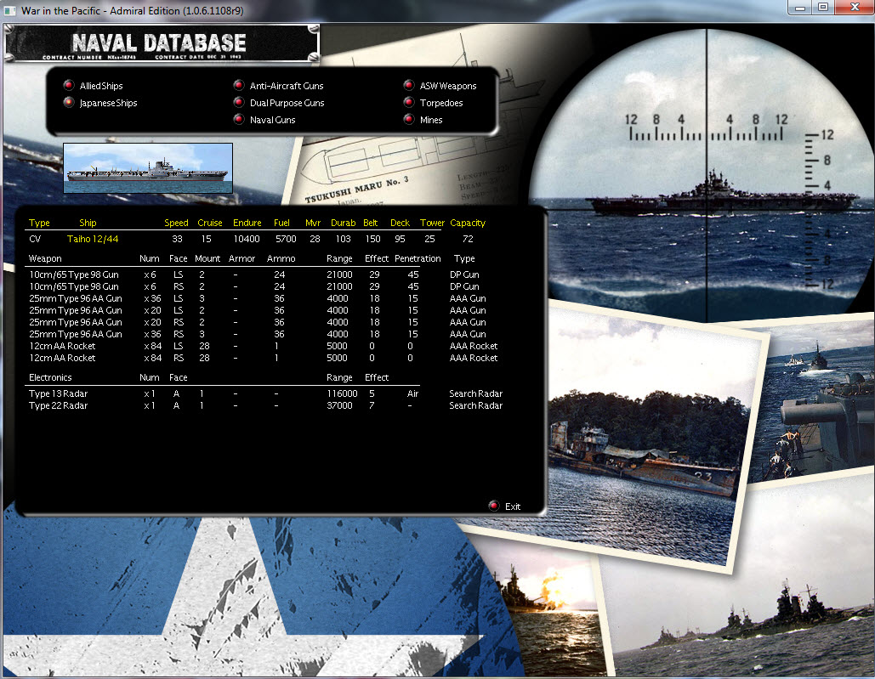Open the Naval Guns category

(x=272, y=119)
